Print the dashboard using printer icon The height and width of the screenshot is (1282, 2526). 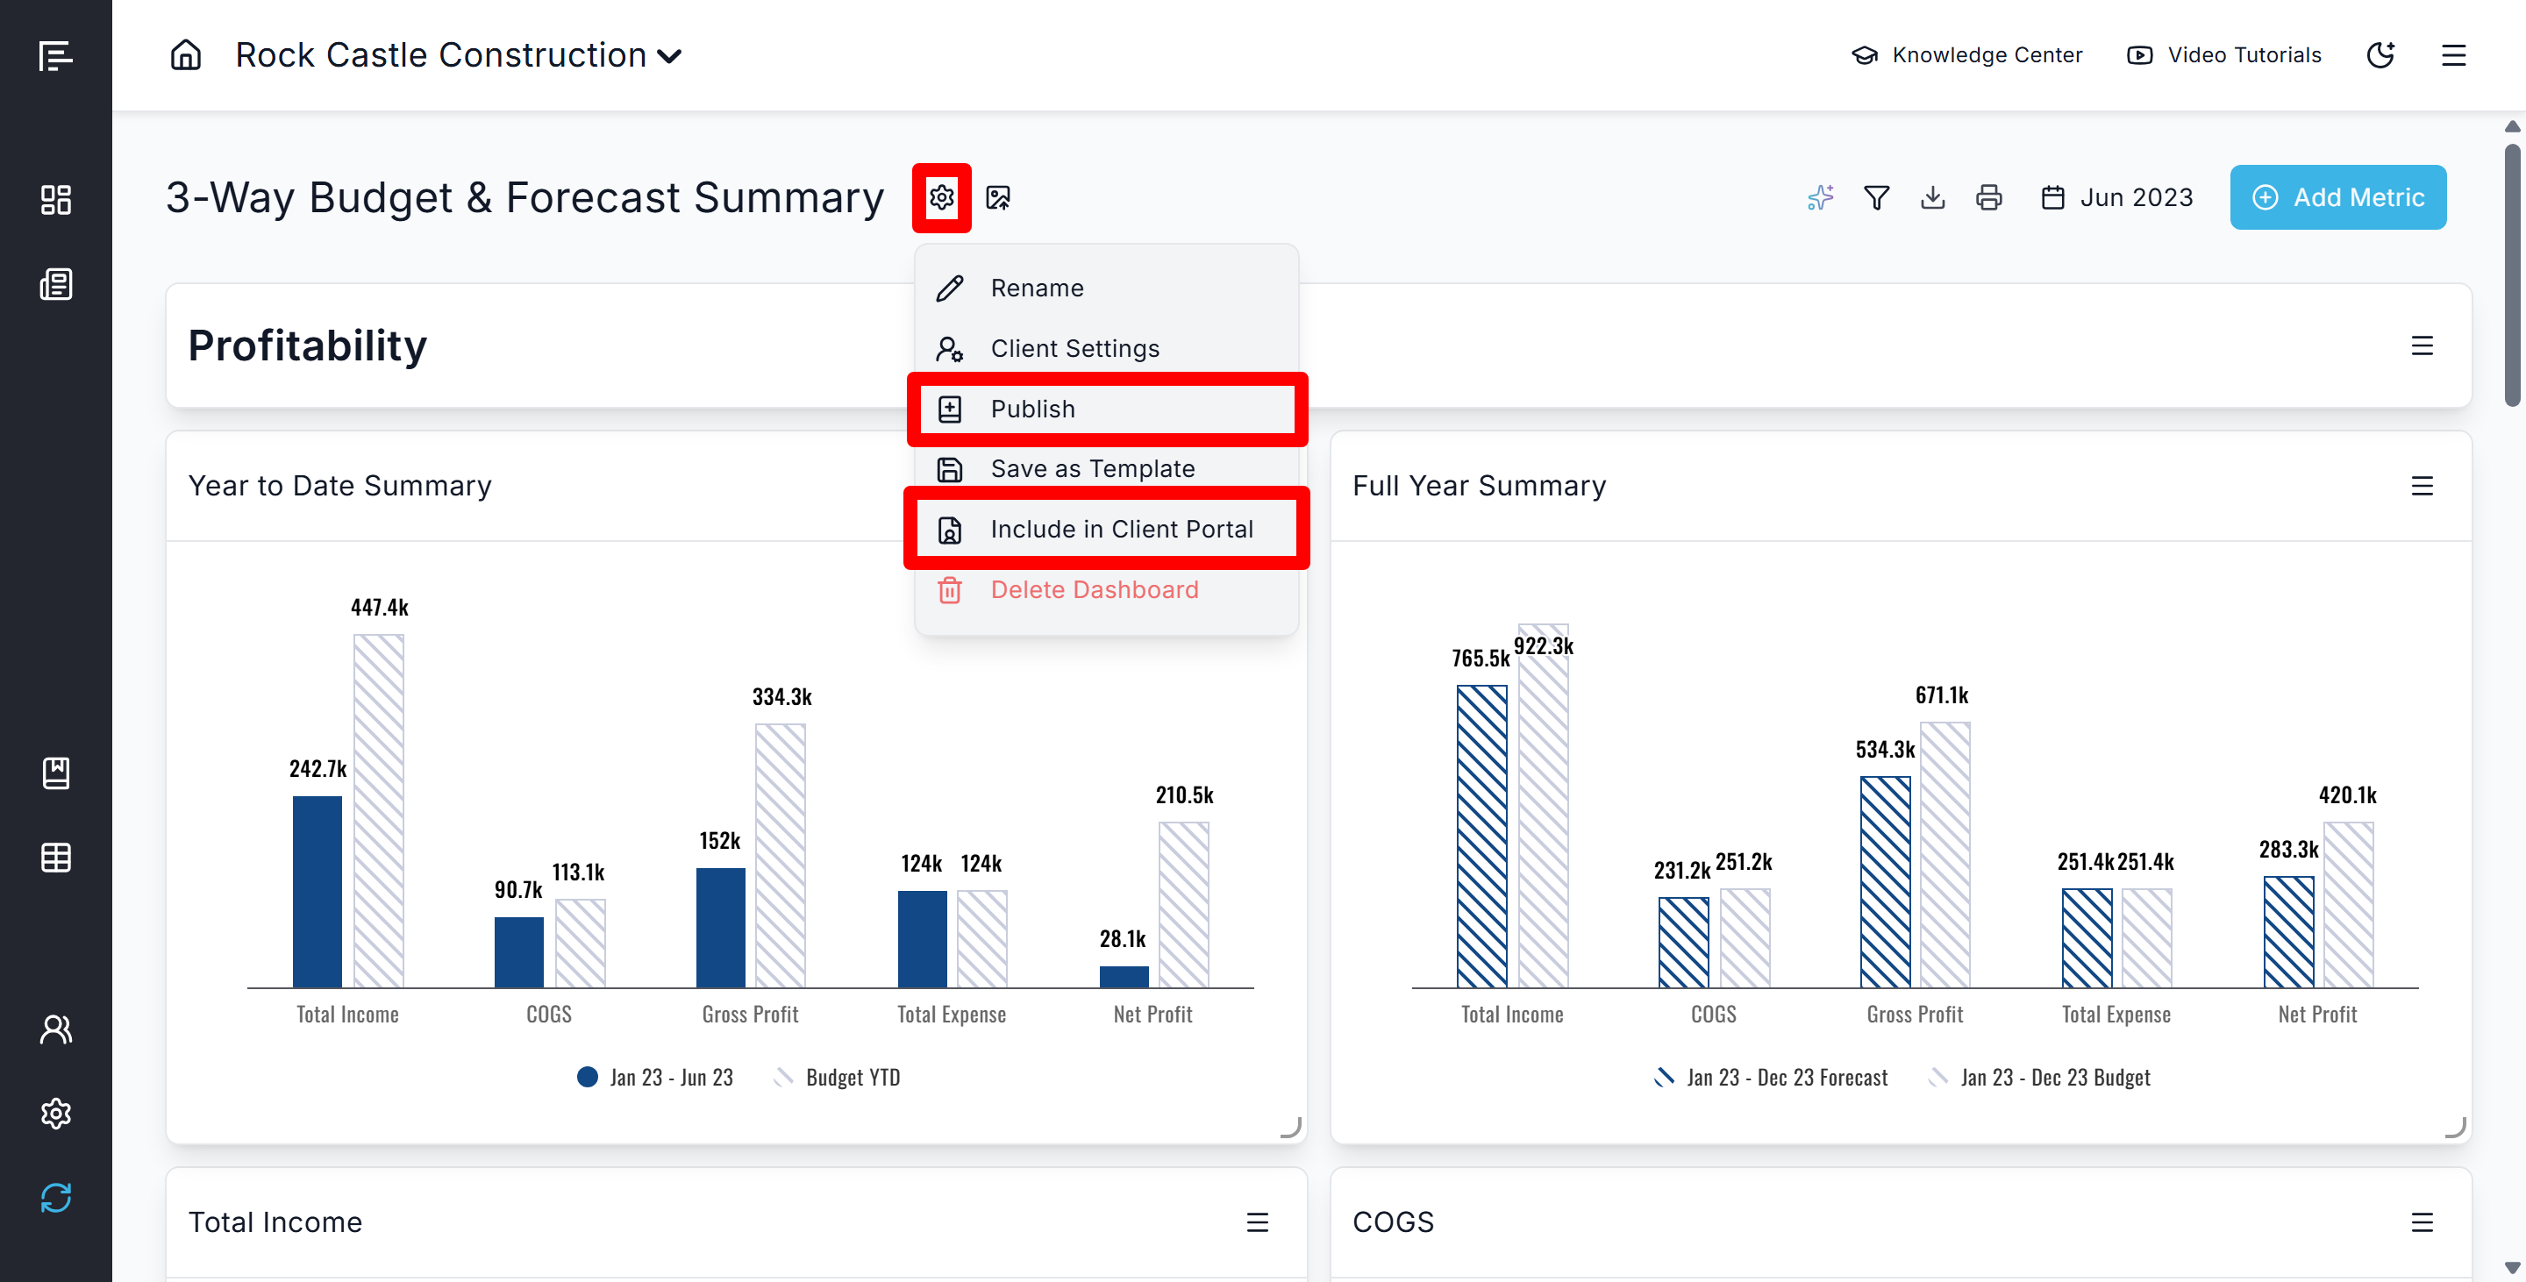[1988, 198]
